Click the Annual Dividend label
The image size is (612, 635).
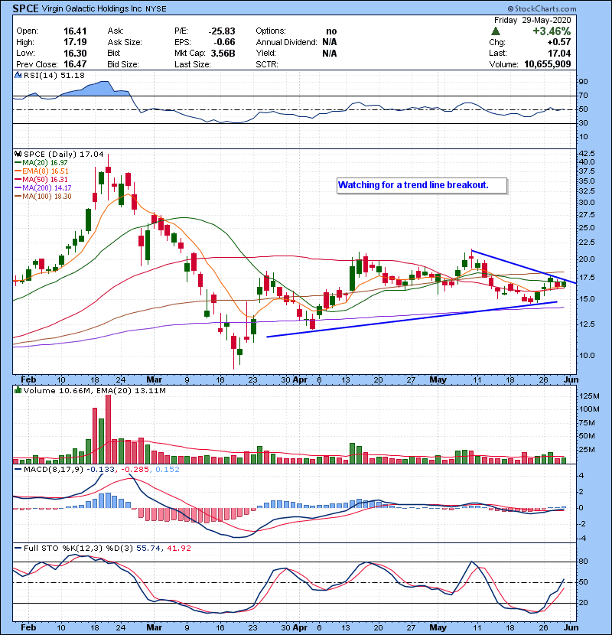click(286, 42)
